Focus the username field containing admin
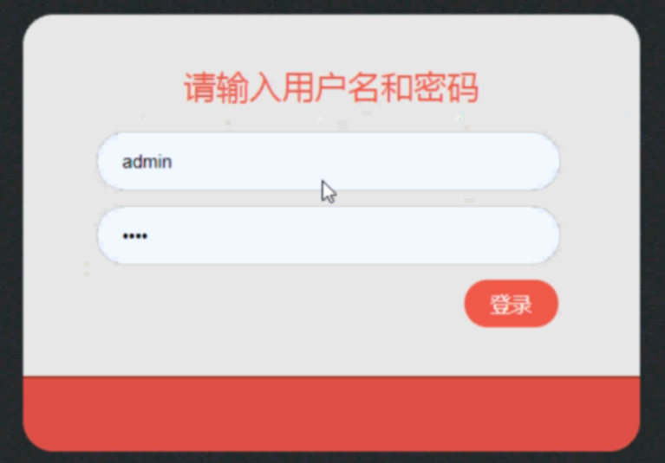Image resolution: width=665 pixels, height=463 pixels. point(329,161)
